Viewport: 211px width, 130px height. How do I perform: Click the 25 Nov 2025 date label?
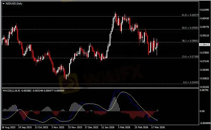75,127
